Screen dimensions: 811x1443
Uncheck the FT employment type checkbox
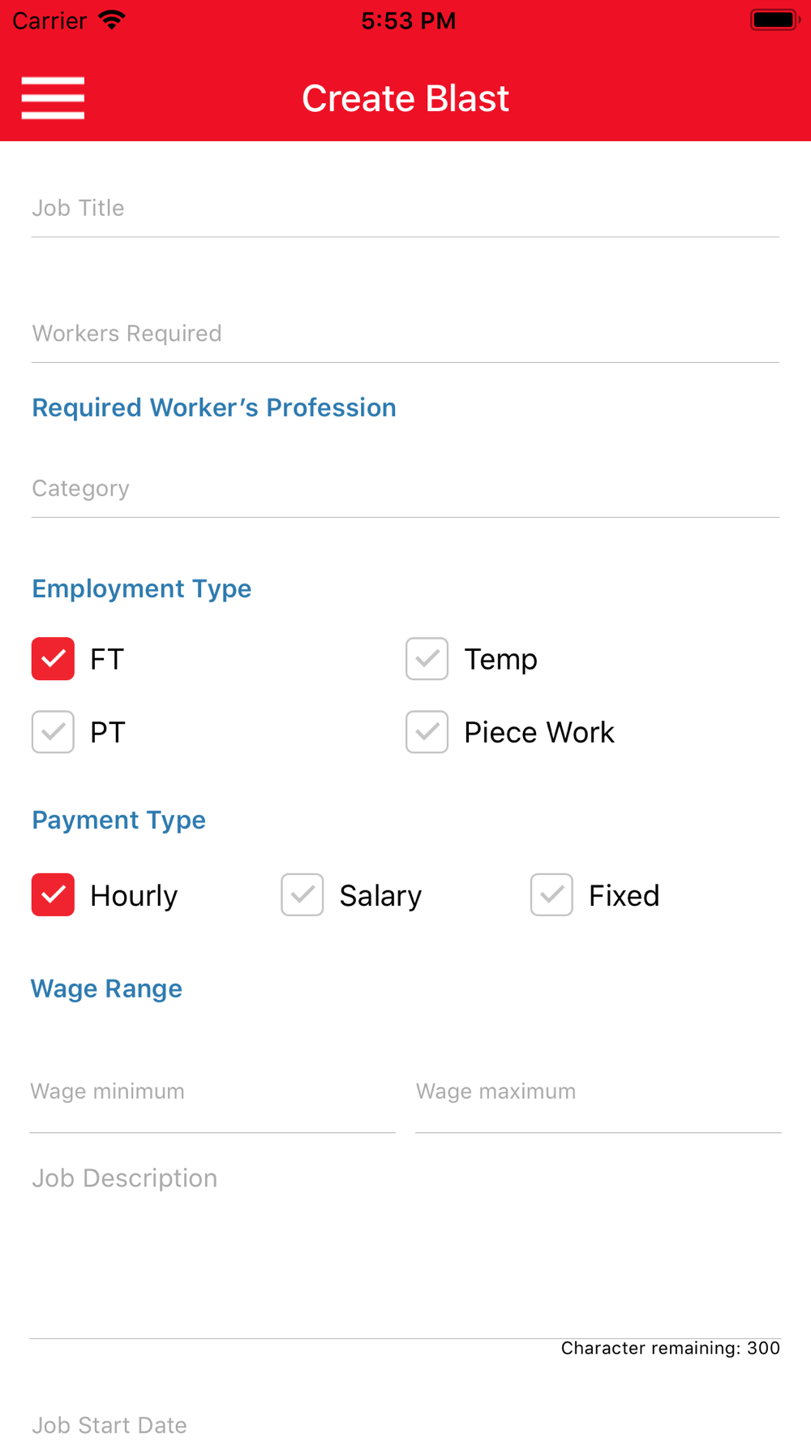pos(53,658)
